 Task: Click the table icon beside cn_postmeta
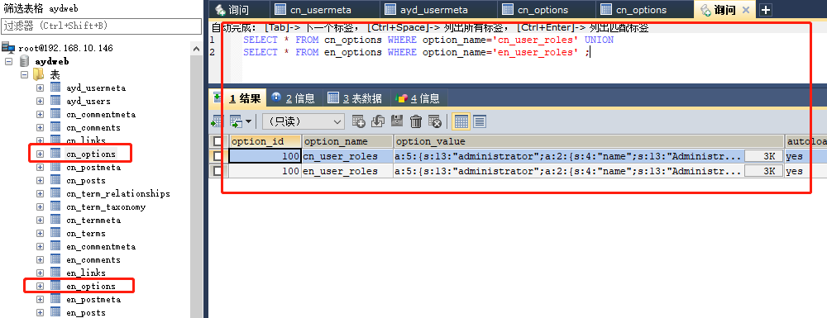(55, 167)
